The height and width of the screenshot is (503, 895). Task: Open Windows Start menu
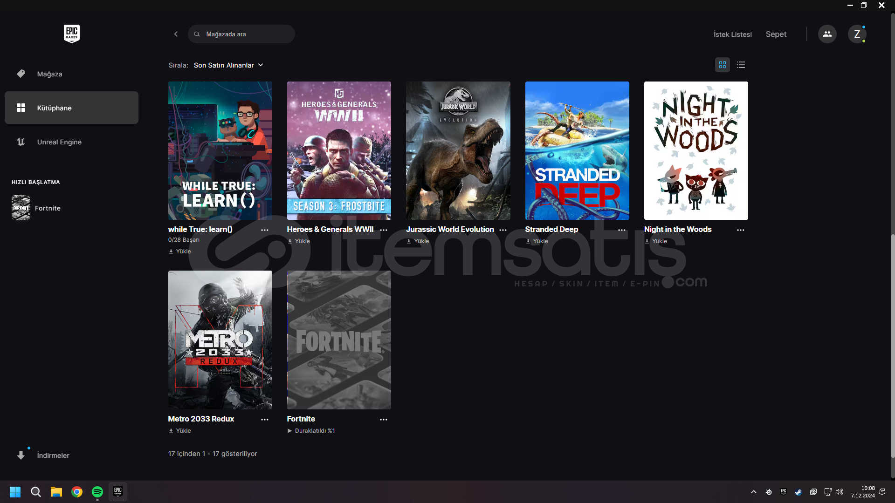tap(15, 492)
